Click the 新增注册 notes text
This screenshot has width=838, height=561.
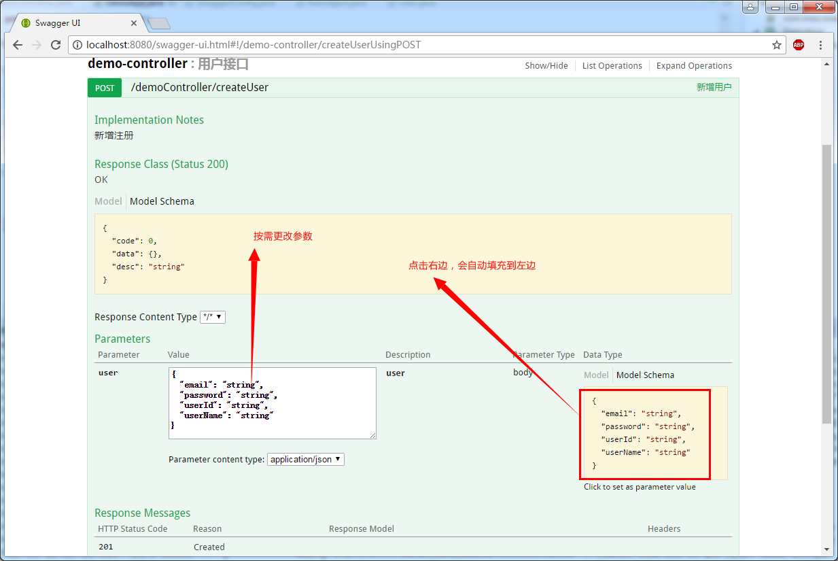(114, 135)
